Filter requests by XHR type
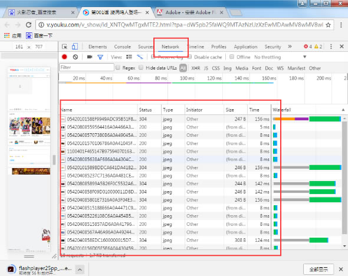Viewport: 348px width, 276px height. click(195, 68)
